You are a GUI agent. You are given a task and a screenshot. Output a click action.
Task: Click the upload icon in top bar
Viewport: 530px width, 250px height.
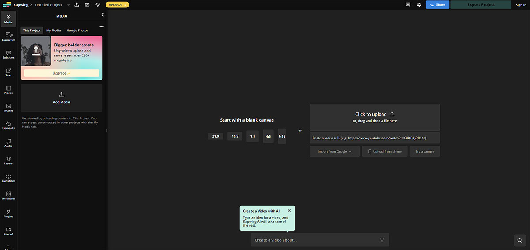click(x=76, y=4)
